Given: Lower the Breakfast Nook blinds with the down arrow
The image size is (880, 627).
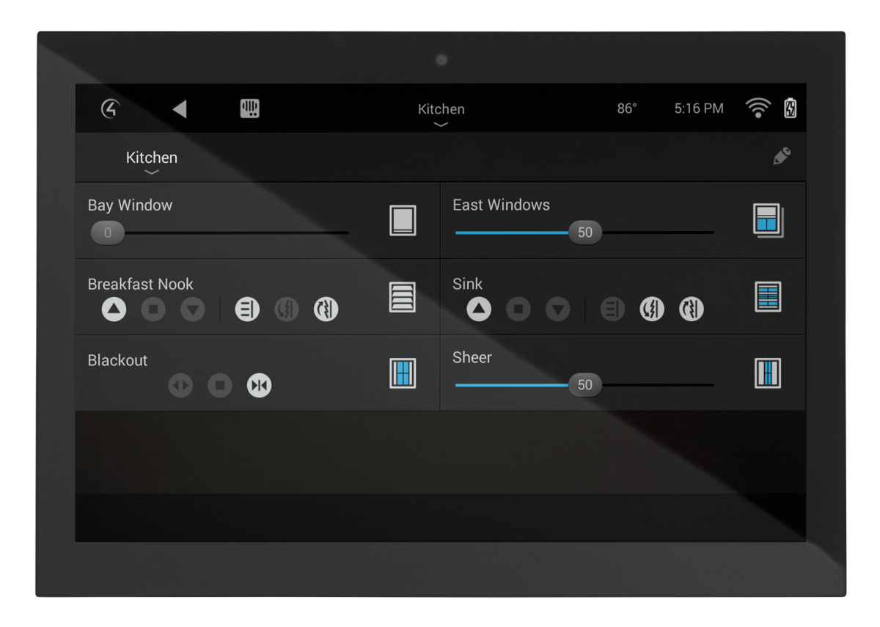Looking at the screenshot, I should tap(193, 309).
